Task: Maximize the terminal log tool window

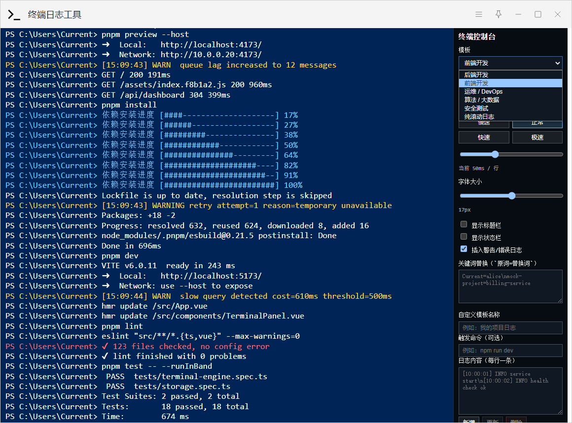Action: (x=538, y=14)
